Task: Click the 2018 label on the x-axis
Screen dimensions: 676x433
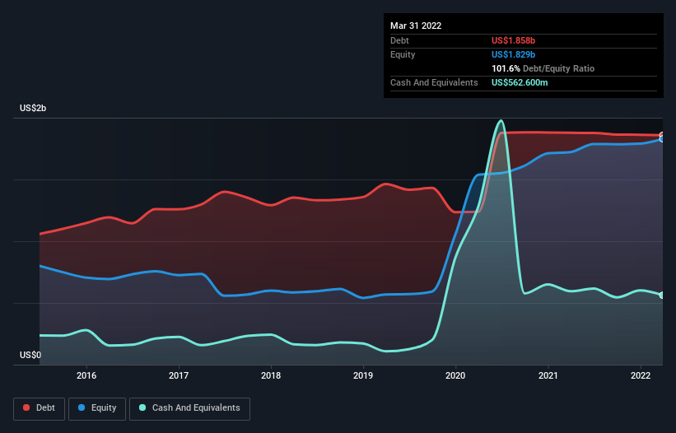Action: point(271,375)
